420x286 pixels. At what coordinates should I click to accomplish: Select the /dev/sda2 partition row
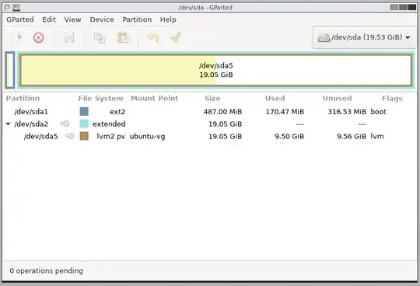tap(209, 124)
